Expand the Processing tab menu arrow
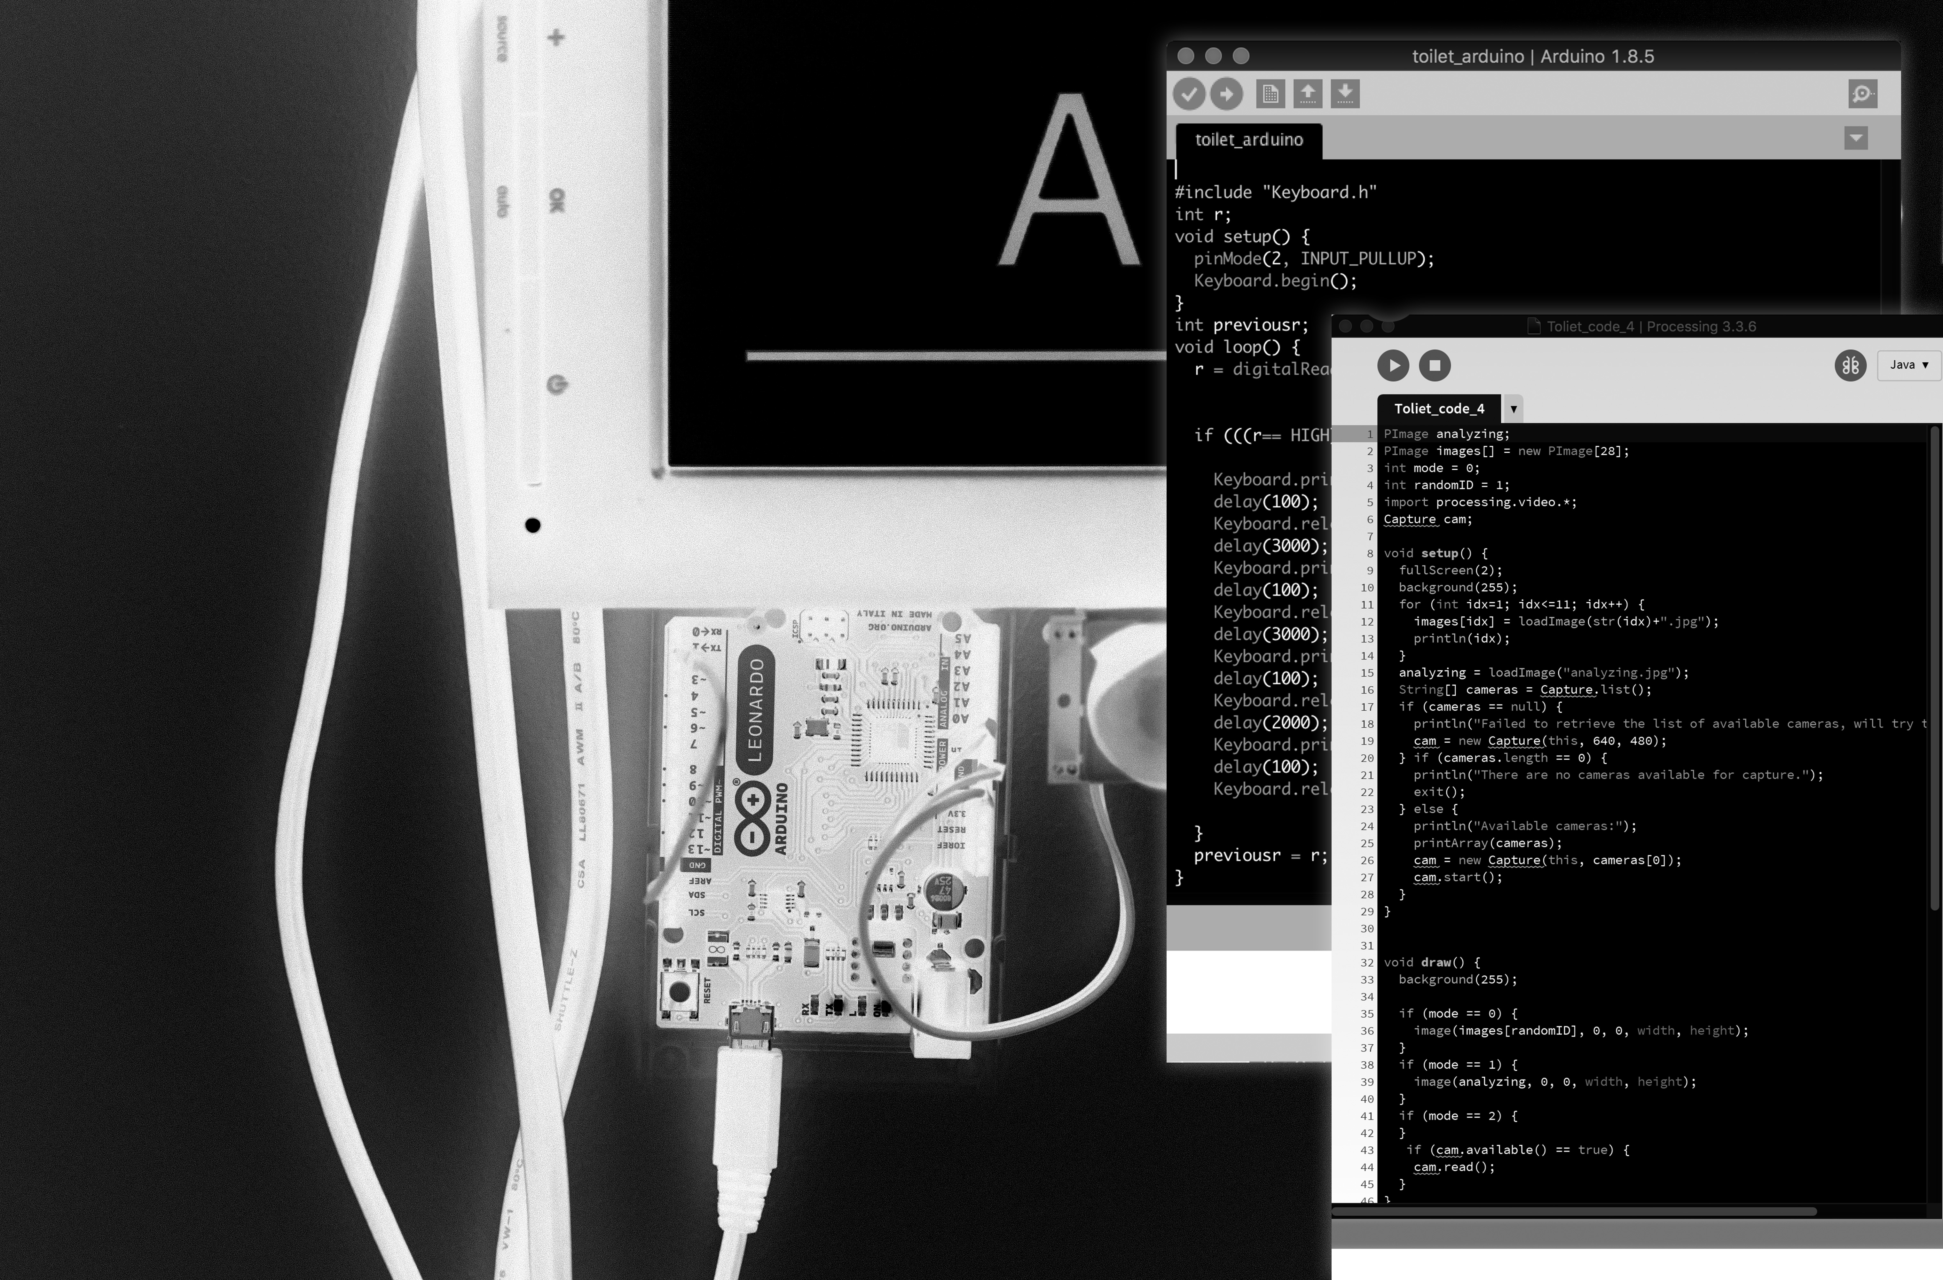Viewport: 1943px width, 1280px height. tap(1513, 408)
